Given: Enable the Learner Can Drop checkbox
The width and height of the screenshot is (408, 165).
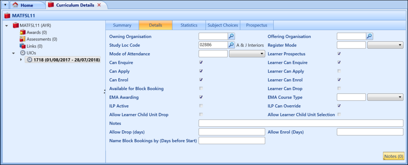Looking at the screenshot, I should [339, 88].
